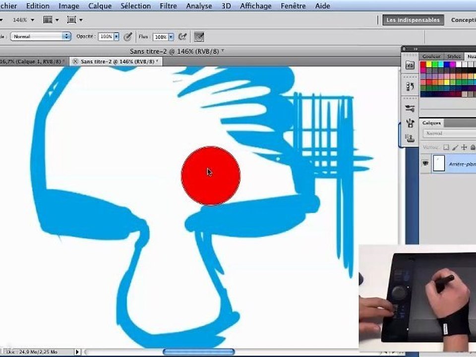Enable airbrush mode next to Flux
The image size is (476, 357).
click(x=182, y=37)
